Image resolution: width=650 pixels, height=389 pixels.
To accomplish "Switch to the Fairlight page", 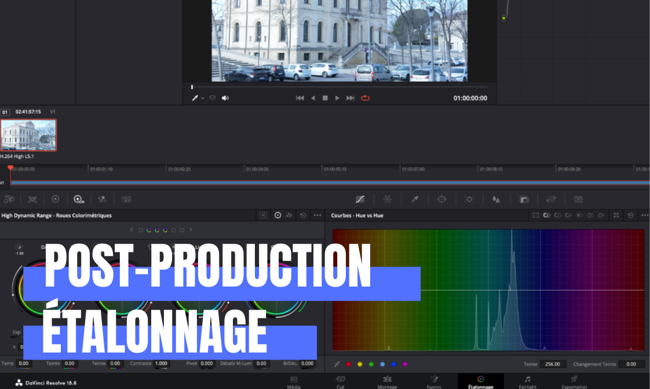I will (x=527, y=381).
